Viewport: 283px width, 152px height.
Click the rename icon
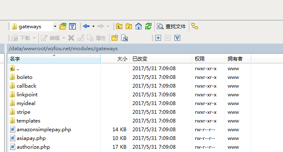81,38
